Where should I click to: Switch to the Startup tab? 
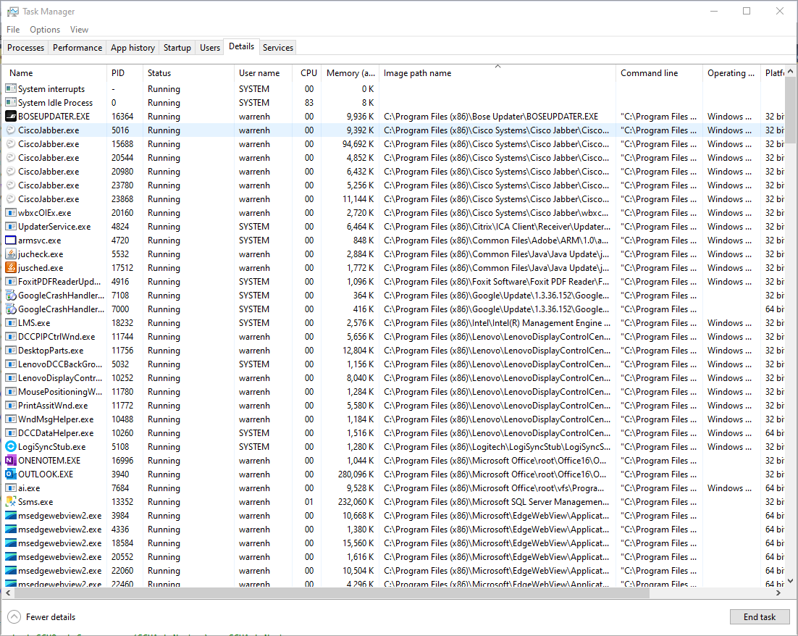[177, 47]
